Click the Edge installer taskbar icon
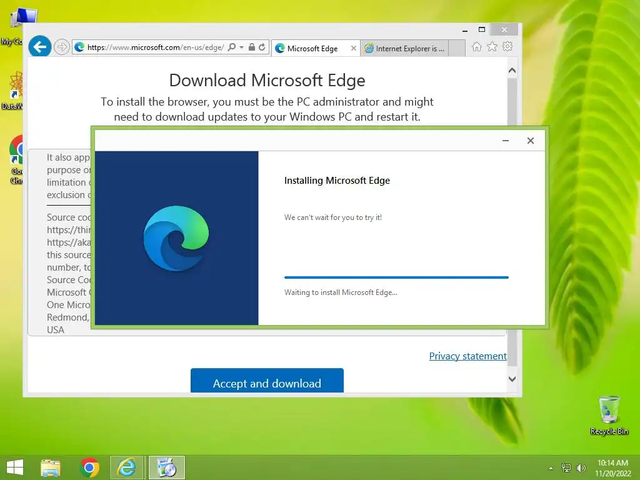This screenshot has width=640, height=480. click(x=166, y=467)
